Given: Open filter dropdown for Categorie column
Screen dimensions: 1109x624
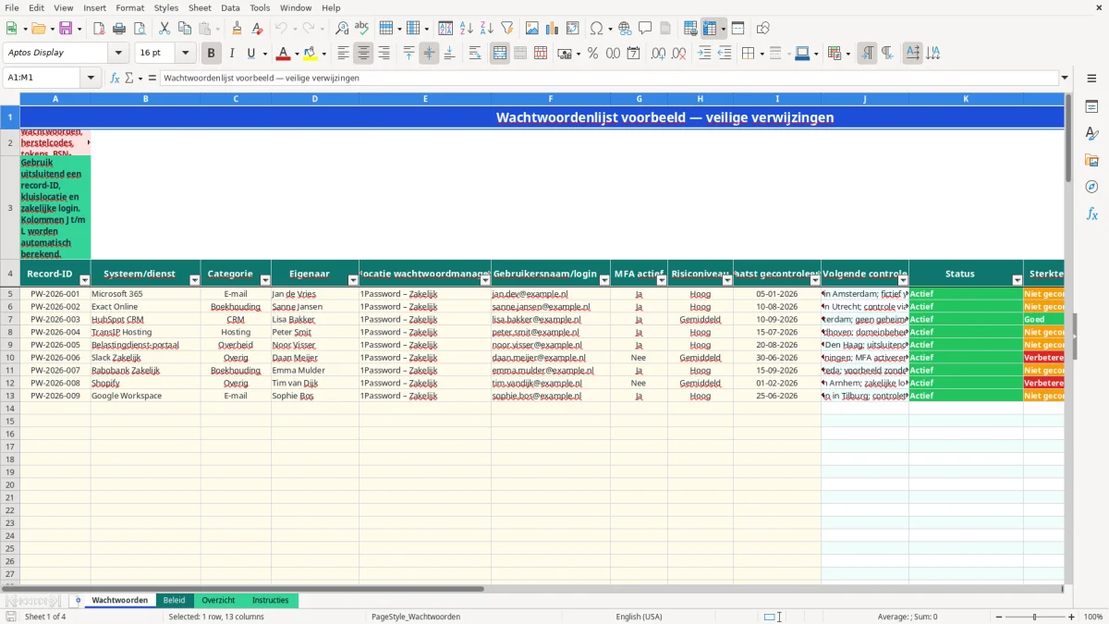Looking at the screenshot, I should coord(265,280).
